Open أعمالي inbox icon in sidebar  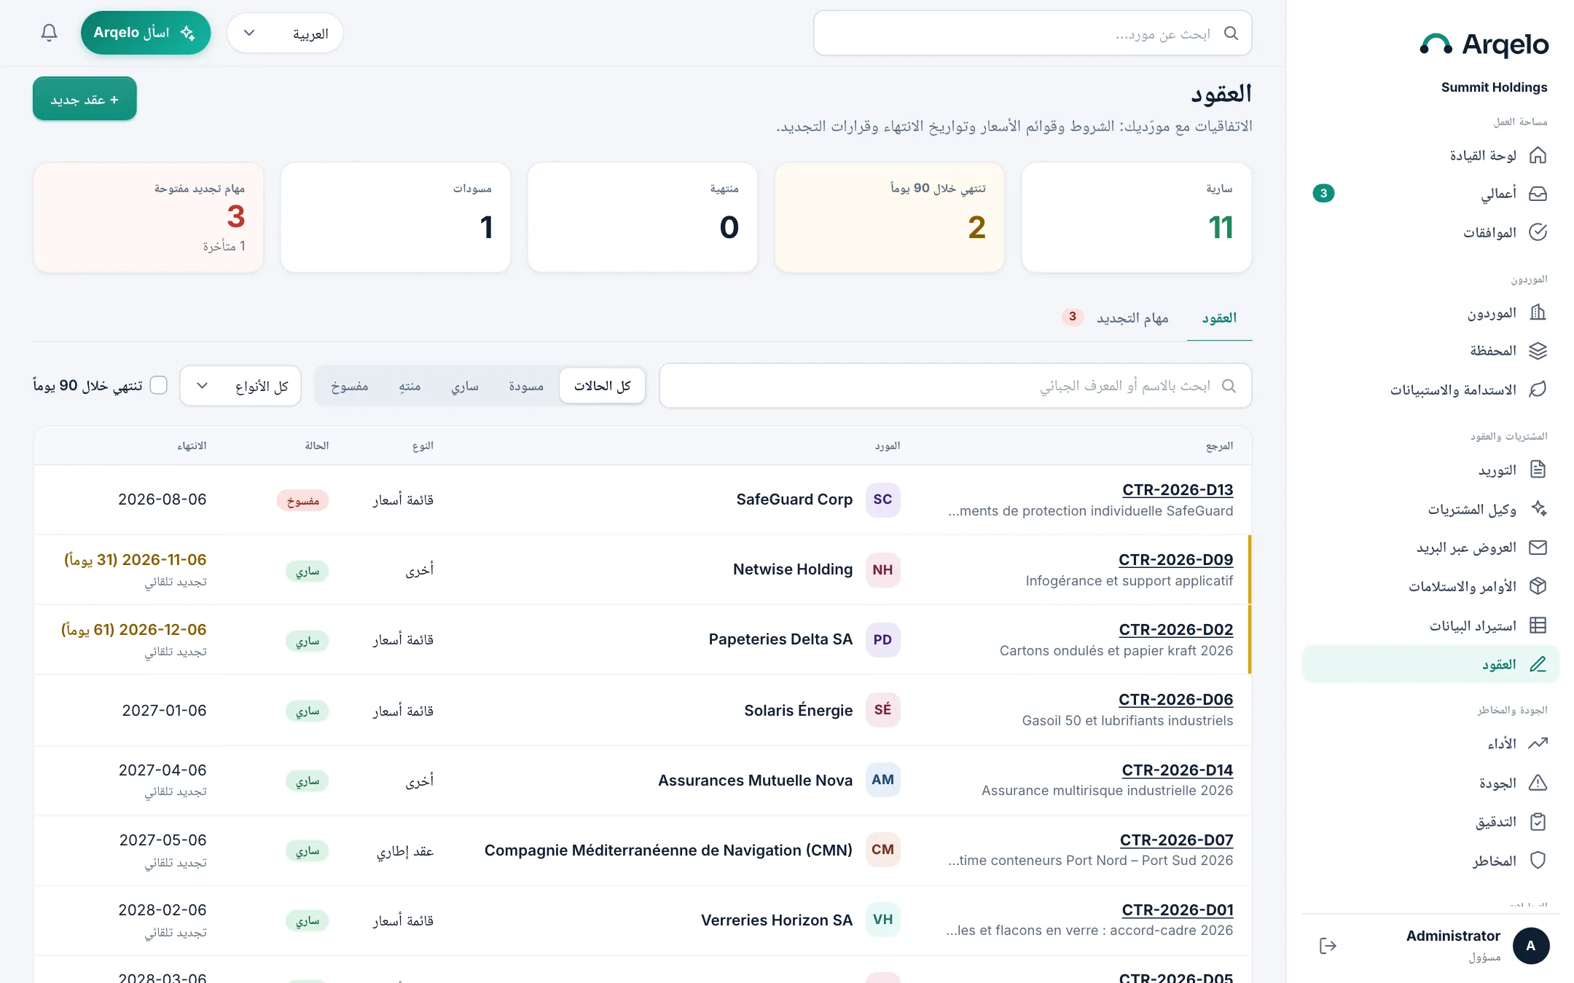click(x=1538, y=194)
